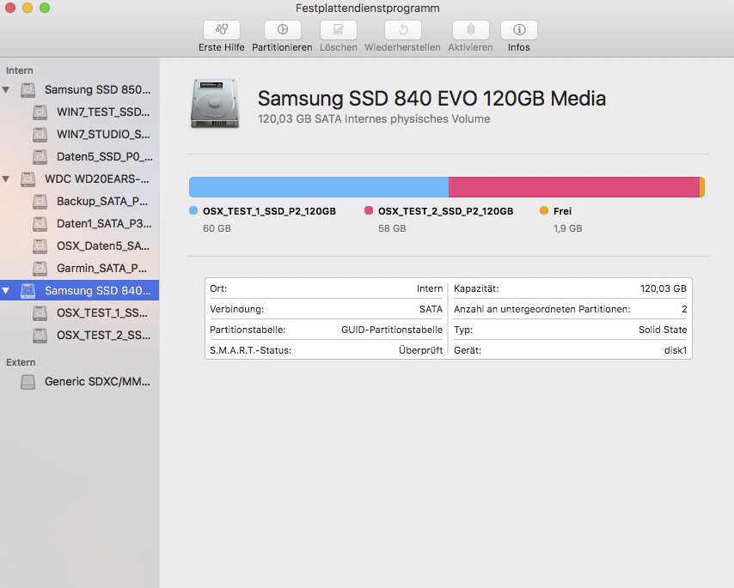Click the OSX_TEST_1_SS volume icon
The width and height of the screenshot is (734, 588).
point(40,313)
